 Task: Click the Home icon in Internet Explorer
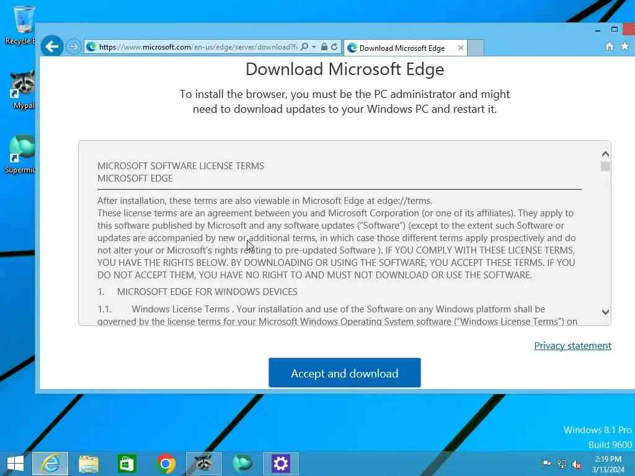(x=609, y=46)
